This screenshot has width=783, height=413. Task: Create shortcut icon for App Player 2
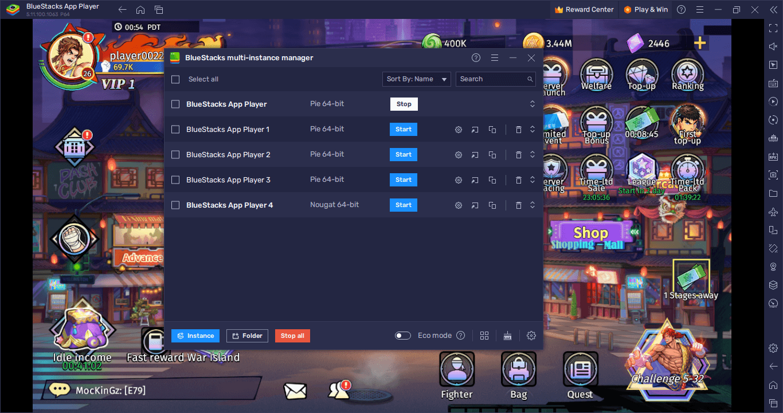475,155
